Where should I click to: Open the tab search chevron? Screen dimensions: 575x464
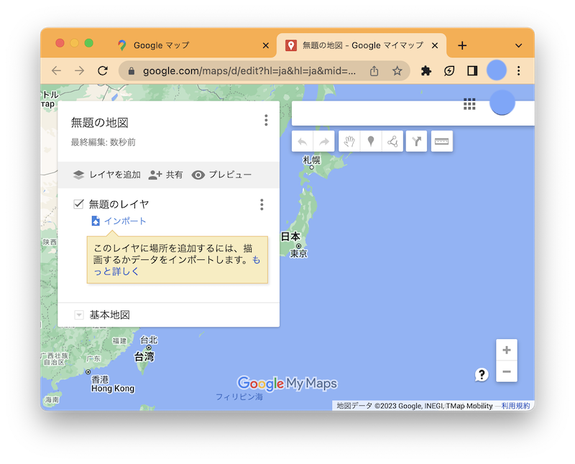518,45
